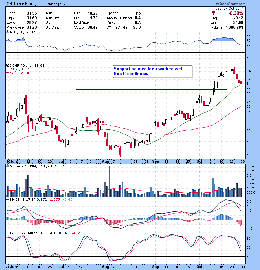260x270 pixels.
Task: Click the Chg value -0.12
Action: pyautogui.click(x=239, y=18)
